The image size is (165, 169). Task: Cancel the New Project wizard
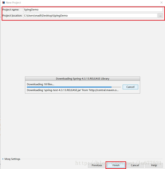pos(135,165)
